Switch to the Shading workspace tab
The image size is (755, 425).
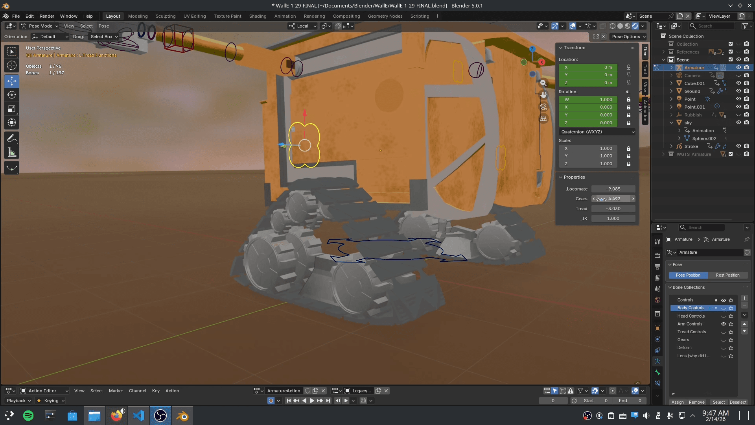257,16
